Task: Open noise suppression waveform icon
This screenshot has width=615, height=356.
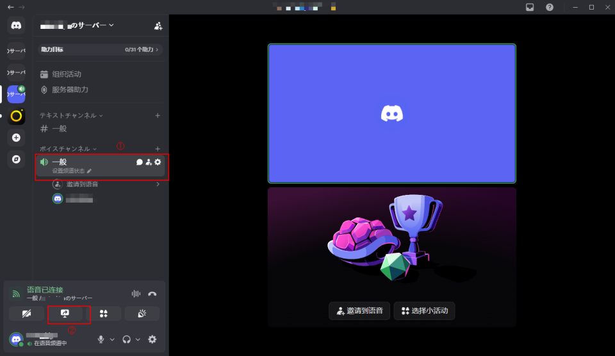Action: point(136,294)
